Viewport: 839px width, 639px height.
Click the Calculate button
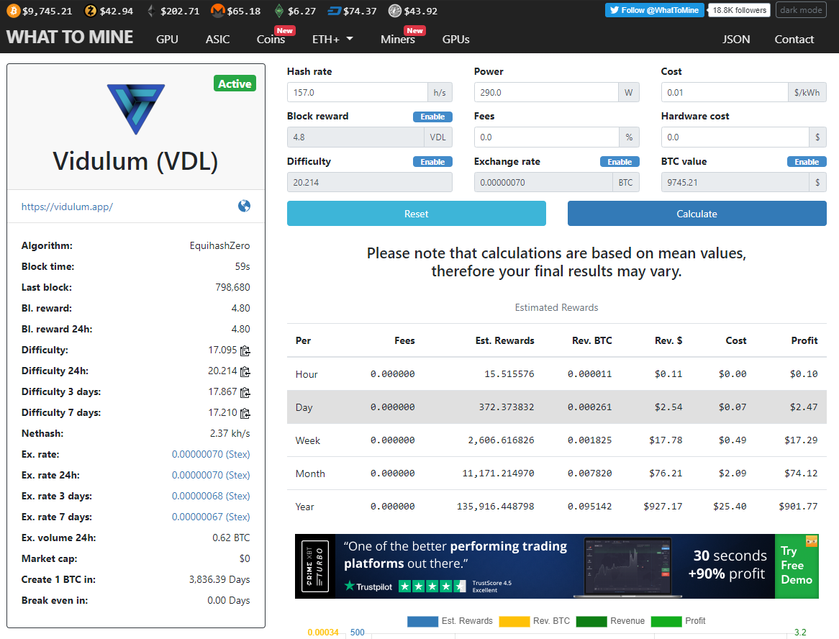697,214
